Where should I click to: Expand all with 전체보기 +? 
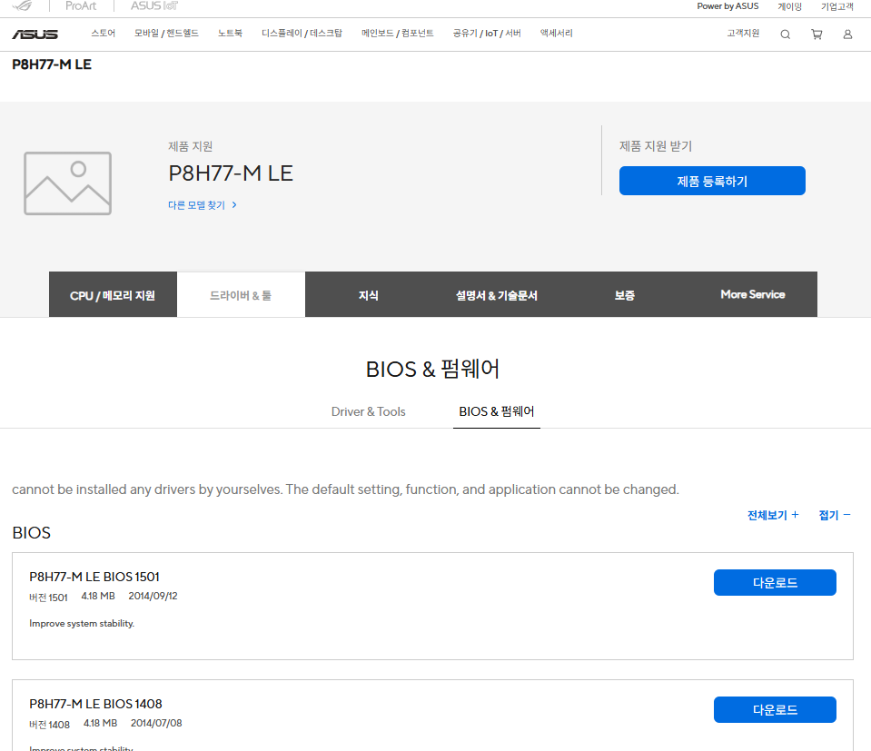pyautogui.click(x=773, y=515)
